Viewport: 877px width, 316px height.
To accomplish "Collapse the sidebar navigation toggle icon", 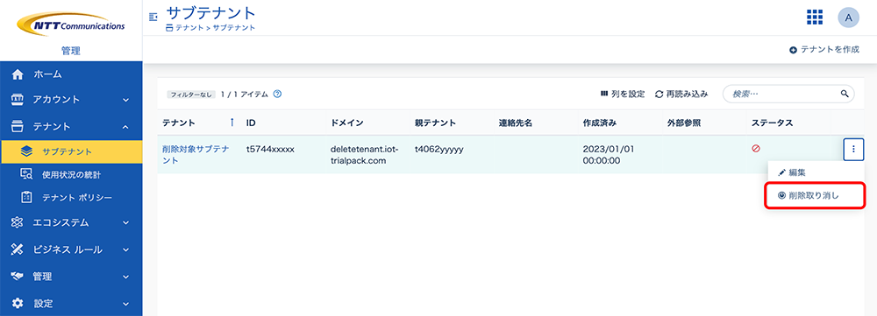I will (153, 18).
